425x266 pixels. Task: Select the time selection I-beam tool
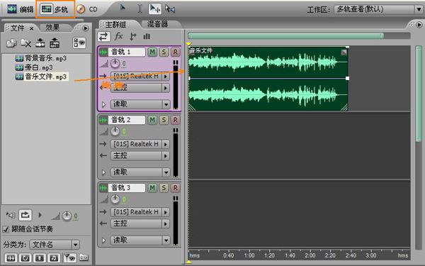tap(140, 9)
